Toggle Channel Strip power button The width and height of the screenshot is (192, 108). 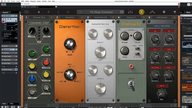click(52, 17)
